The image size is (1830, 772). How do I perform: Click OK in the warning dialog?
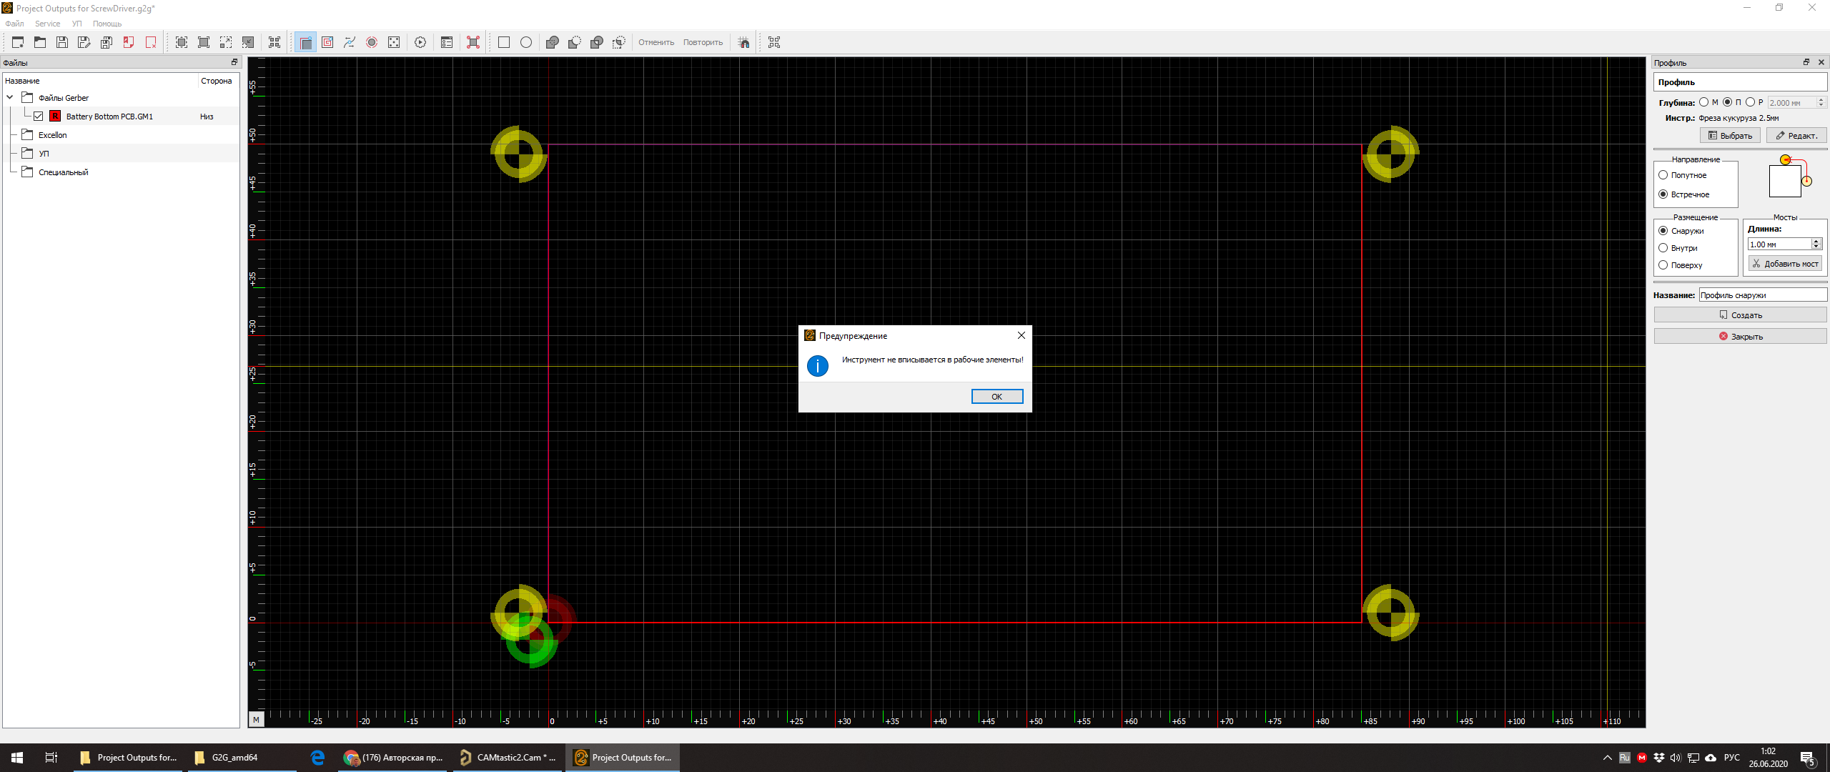[996, 397]
